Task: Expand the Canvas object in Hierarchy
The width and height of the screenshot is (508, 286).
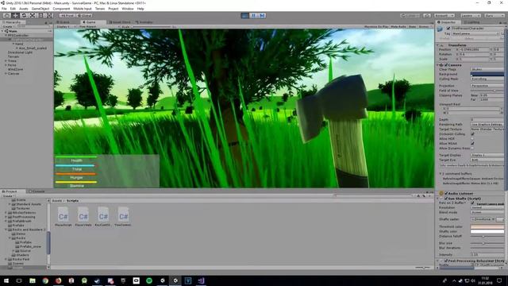Action: pyautogui.click(x=6, y=73)
